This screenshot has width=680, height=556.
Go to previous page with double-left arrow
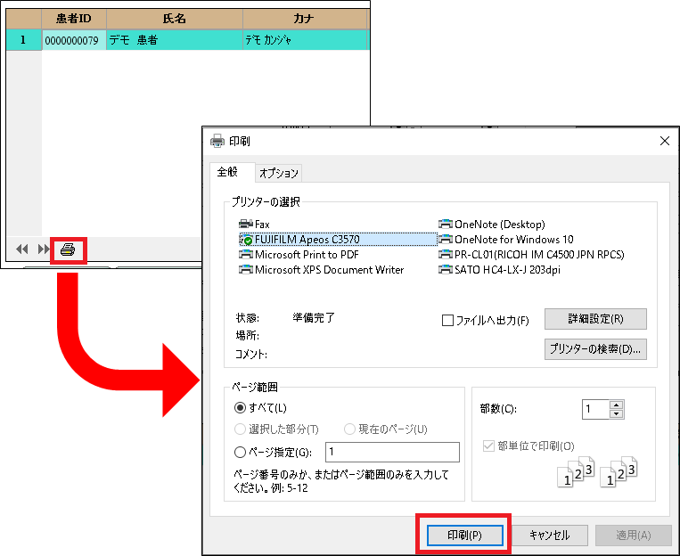(x=22, y=249)
